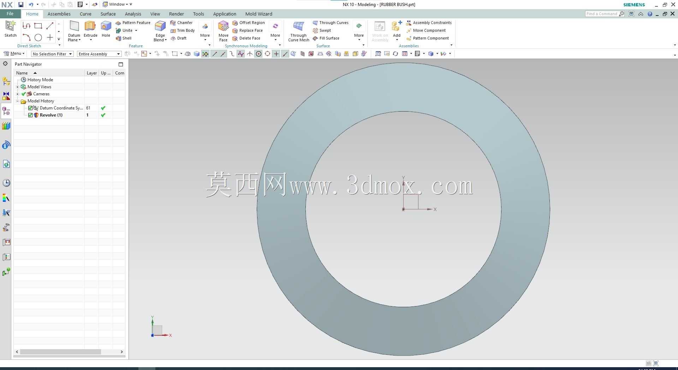This screenshot has height=370, width=678.
Task: Expand the Model Views tree node
Action: [18, 87]
